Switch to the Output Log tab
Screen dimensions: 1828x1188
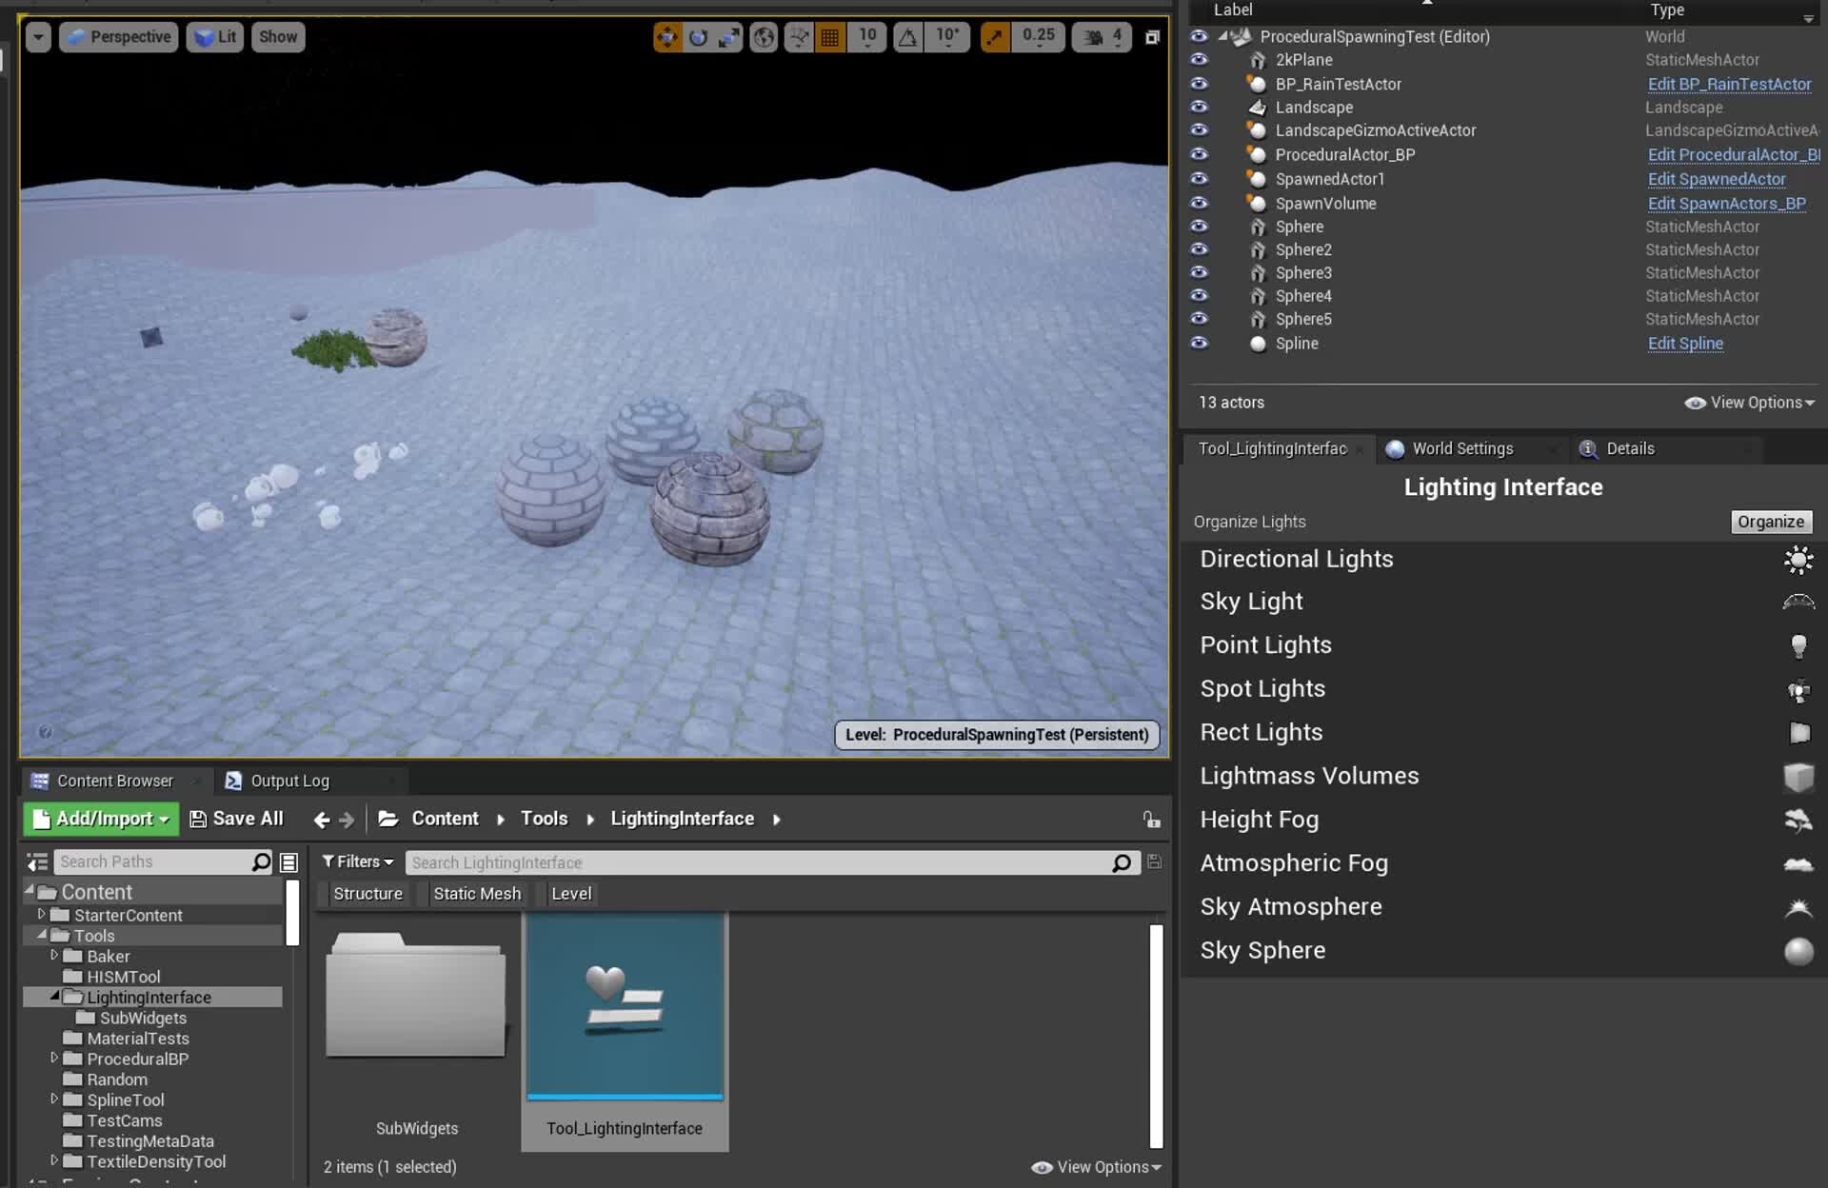point(289,780)
